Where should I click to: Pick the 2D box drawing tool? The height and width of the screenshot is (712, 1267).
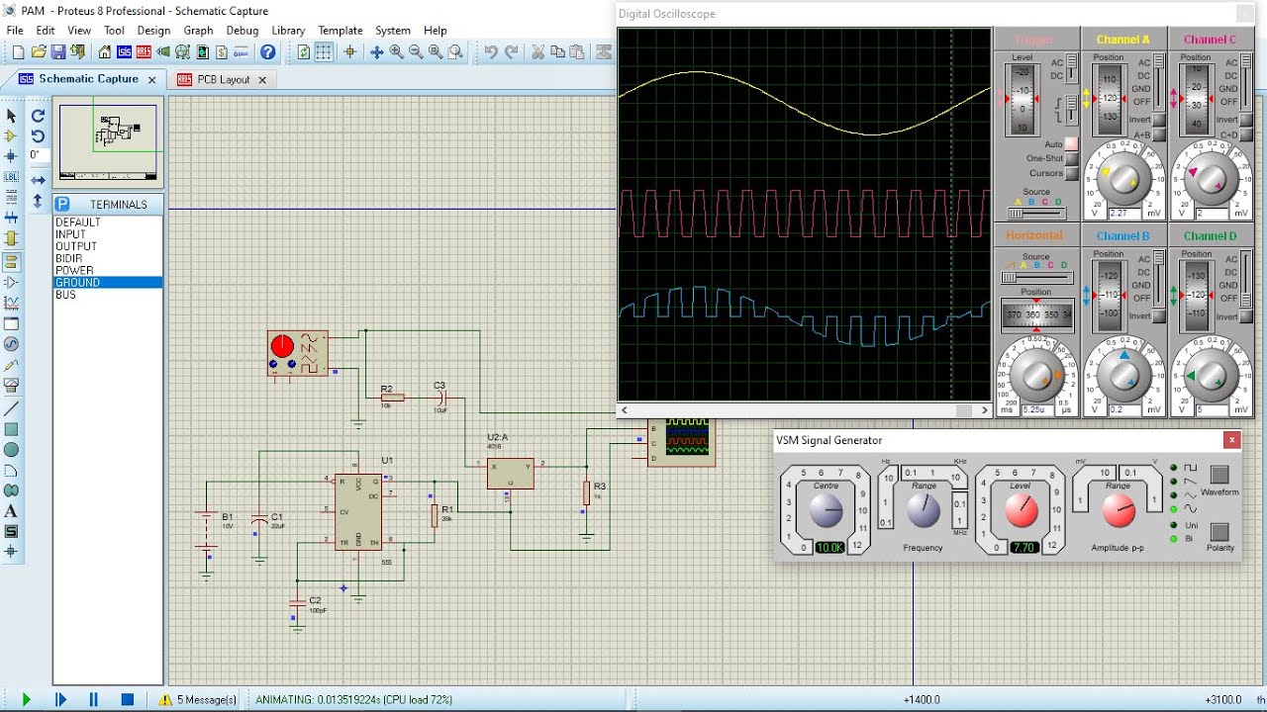click(11, 429)
